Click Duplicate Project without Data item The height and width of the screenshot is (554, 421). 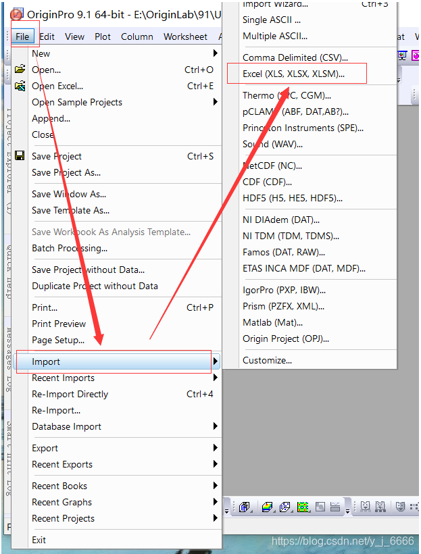click(x=95, y=286)
